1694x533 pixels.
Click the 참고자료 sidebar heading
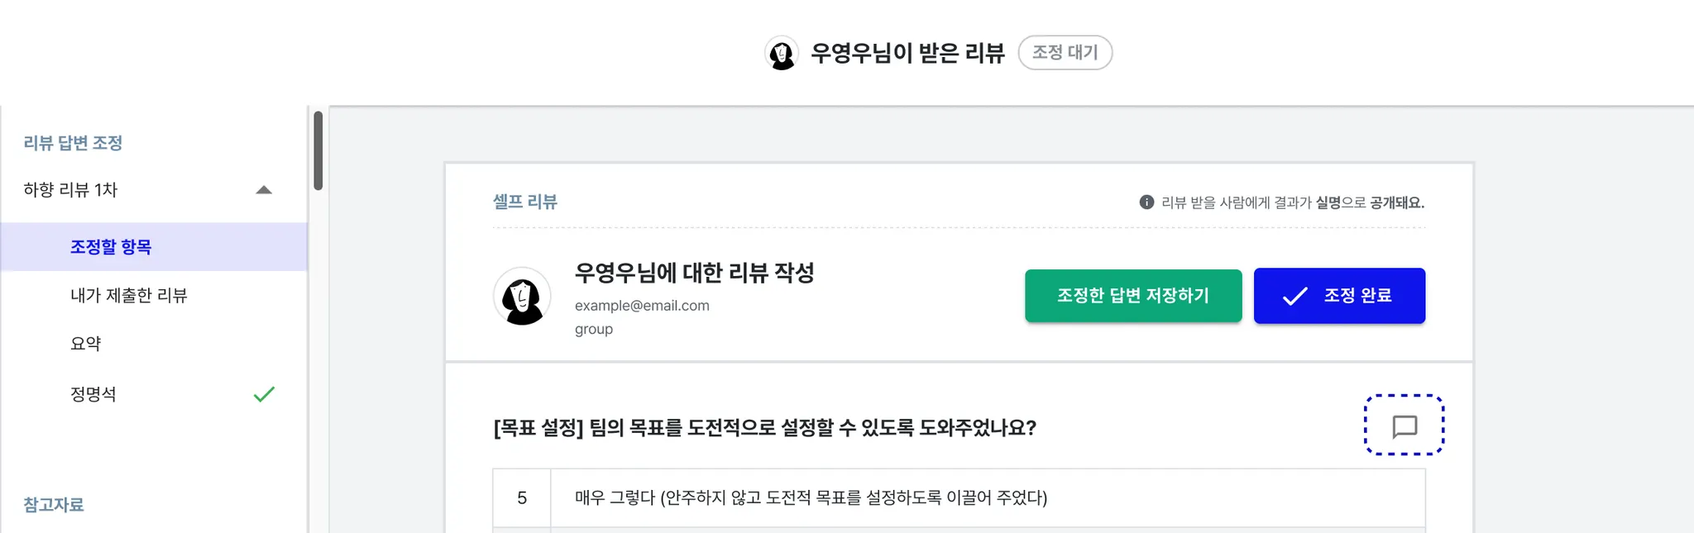(54, 504)
